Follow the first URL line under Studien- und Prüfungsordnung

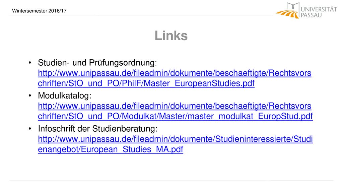pyautogui.click(x=175, y=73)
